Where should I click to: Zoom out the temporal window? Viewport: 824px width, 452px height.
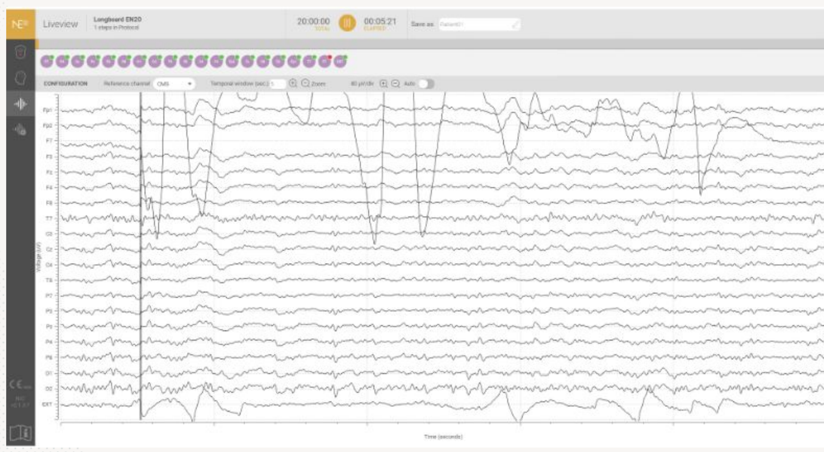(305, 84)
